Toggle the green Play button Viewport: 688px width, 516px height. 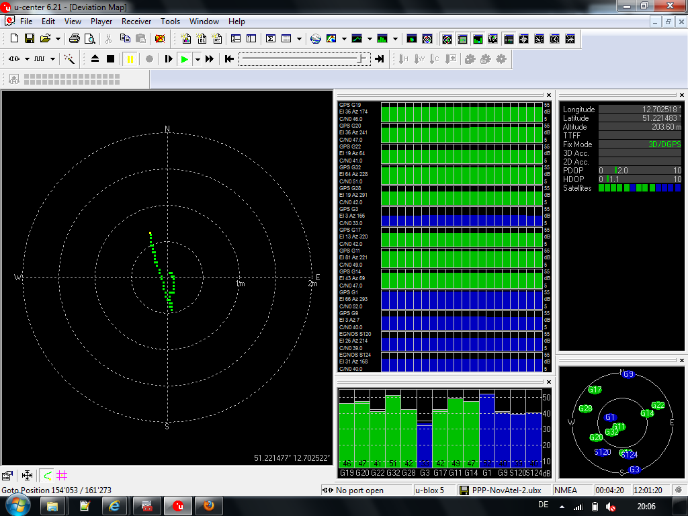point(184,59)
